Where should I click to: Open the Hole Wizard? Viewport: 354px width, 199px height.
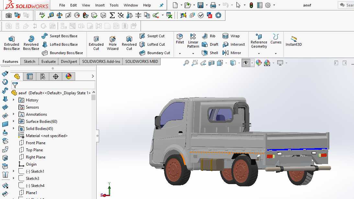[x=113, y=43]
